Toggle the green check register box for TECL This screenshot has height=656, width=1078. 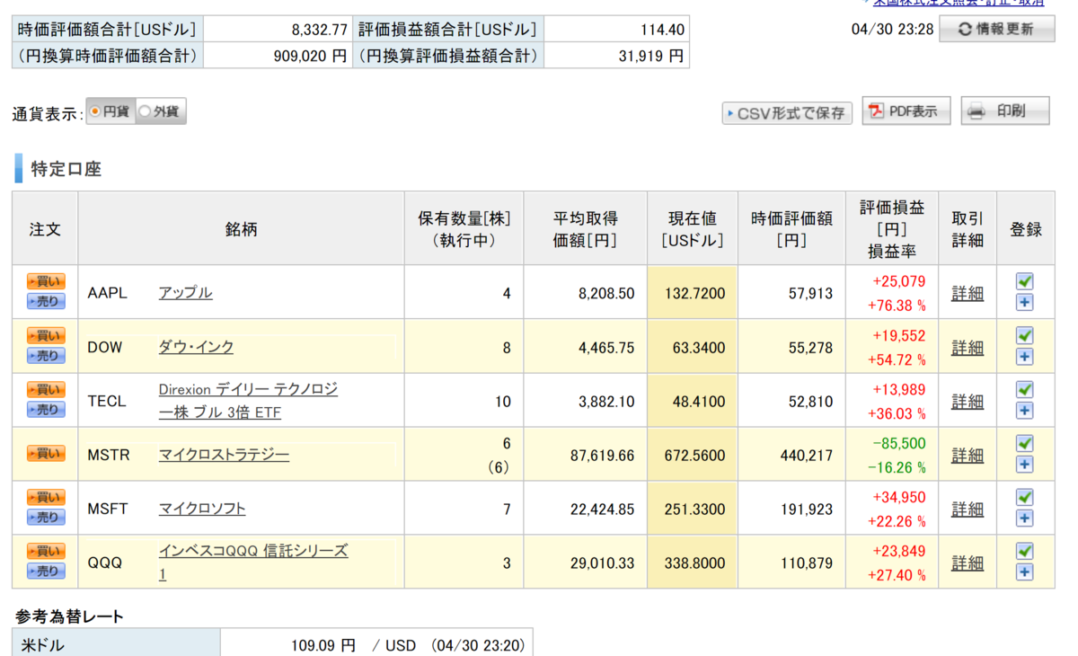coord(1025,389)
